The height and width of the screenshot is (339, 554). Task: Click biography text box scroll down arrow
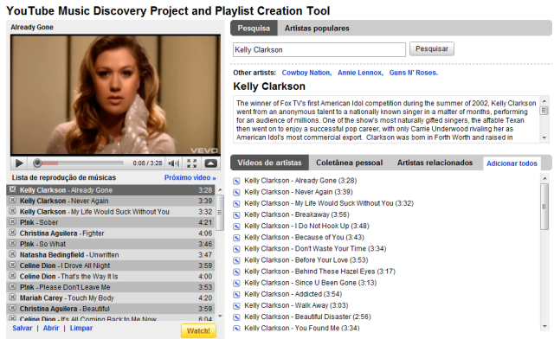pyautogui.click(x=544, y=138)
